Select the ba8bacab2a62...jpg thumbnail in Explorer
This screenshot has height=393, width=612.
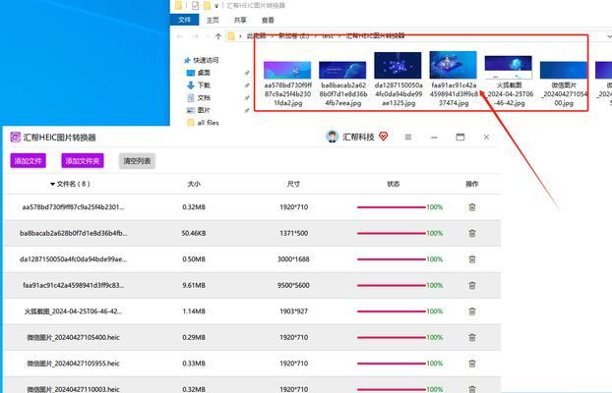click(342, 70)
